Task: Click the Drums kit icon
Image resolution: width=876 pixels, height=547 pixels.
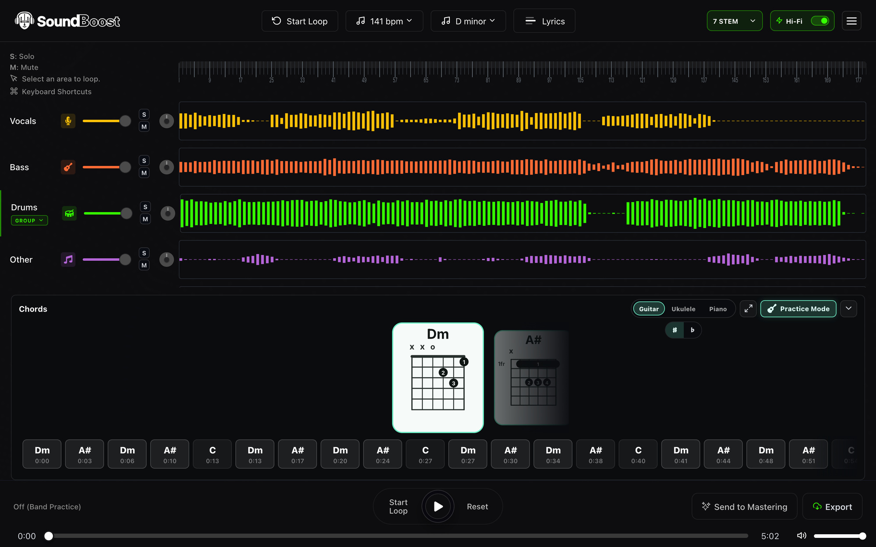Action: 69,213
